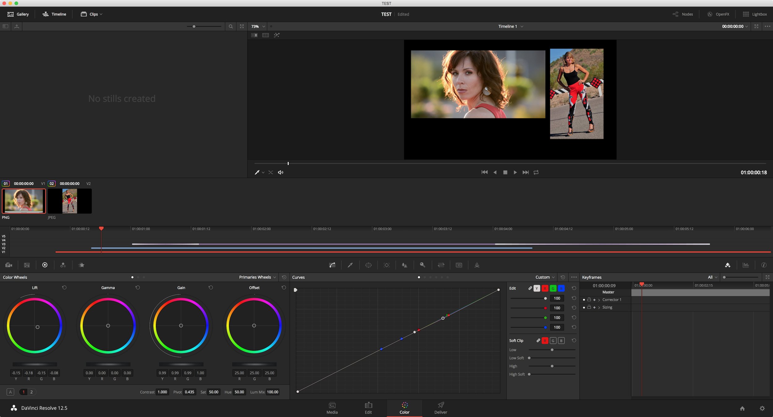Open the Nodes panel
Image resolution: width=773 pixels, height=417 pixels.
click(683, 14)
